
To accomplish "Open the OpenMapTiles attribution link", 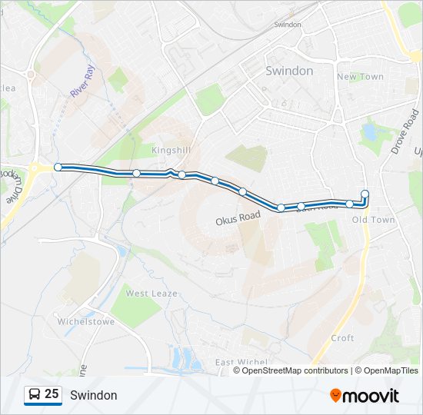I will click(391, 370).
